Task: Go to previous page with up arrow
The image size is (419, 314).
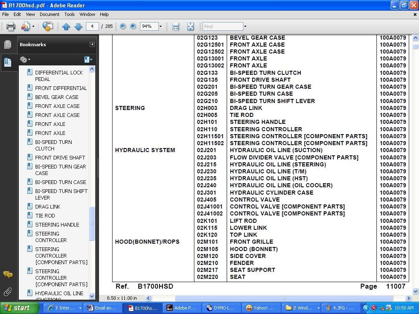Action: [66, 27]
